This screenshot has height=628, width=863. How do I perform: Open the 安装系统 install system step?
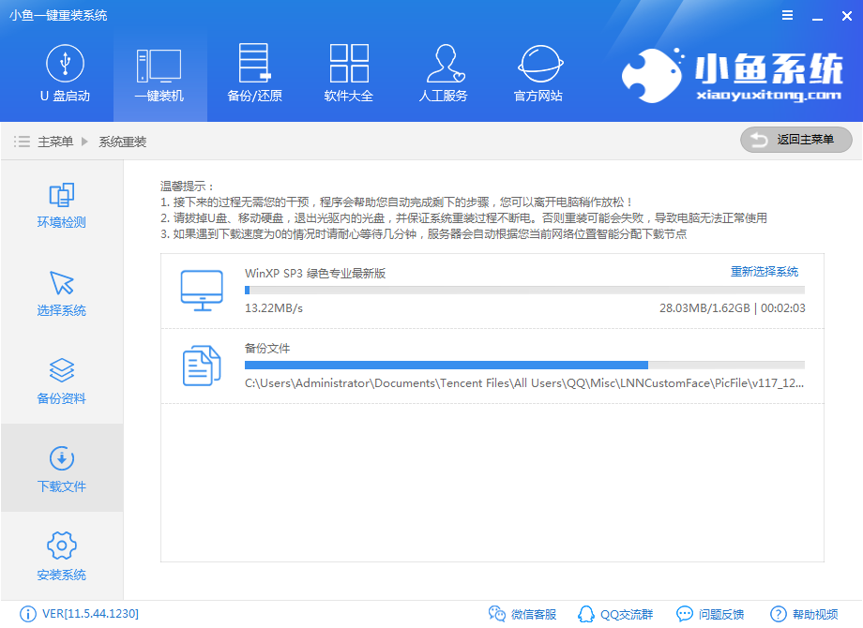click(62, 557)
